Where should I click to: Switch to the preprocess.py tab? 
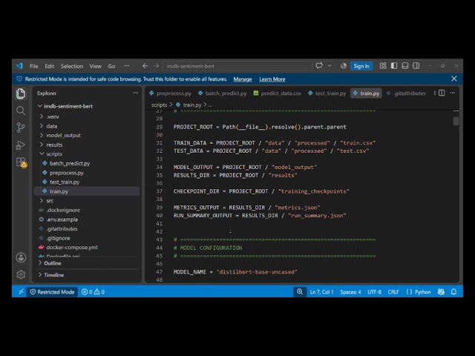pos(170,93)
